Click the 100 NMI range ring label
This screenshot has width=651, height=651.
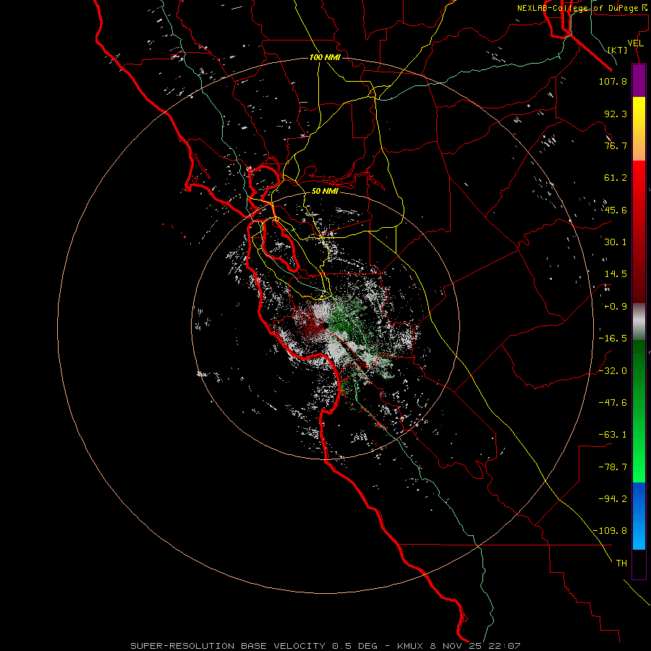click(x=325, y=57)
